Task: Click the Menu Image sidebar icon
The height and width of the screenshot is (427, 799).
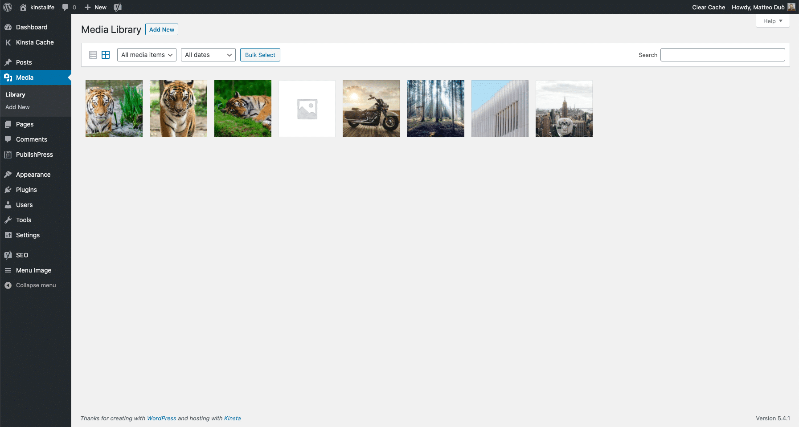Action: tap(8, 270)
